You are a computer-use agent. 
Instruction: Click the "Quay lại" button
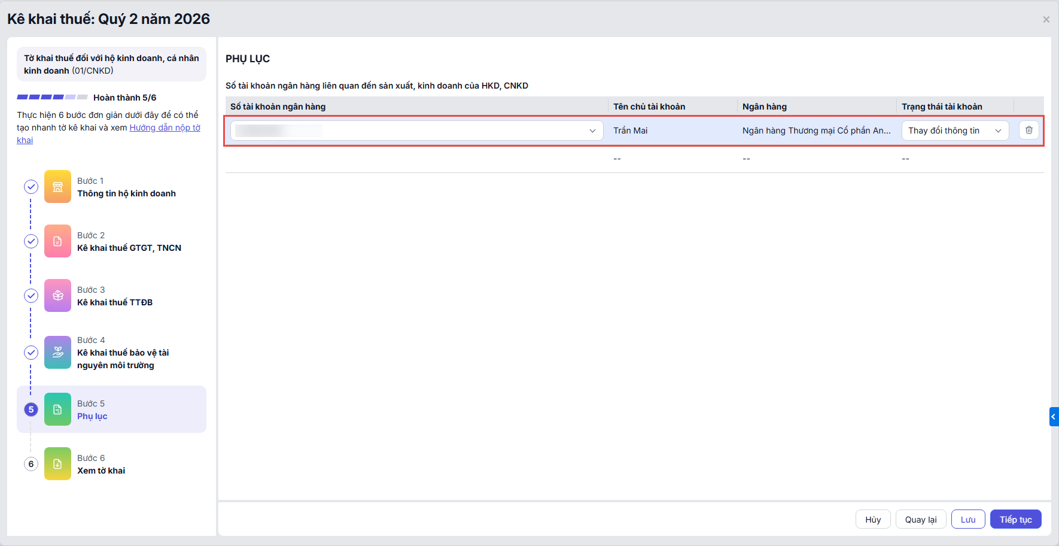click(x=920, y=520)
